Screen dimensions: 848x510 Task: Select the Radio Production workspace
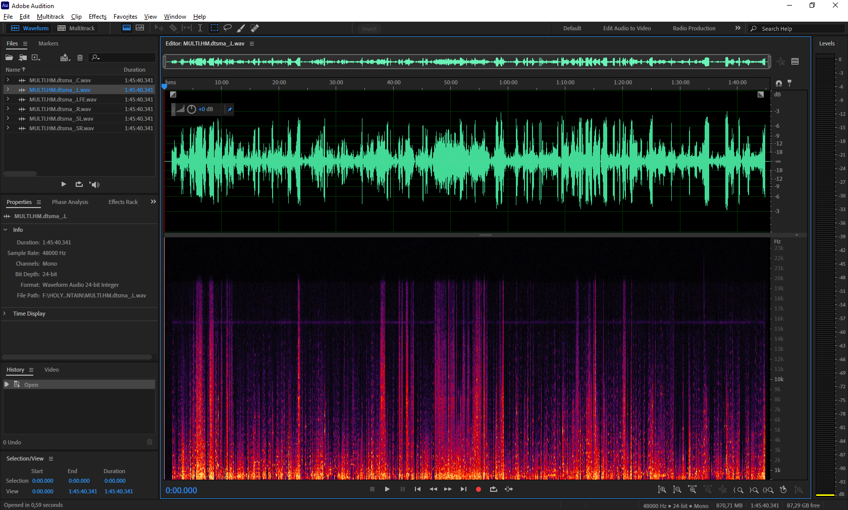(694, 28)
